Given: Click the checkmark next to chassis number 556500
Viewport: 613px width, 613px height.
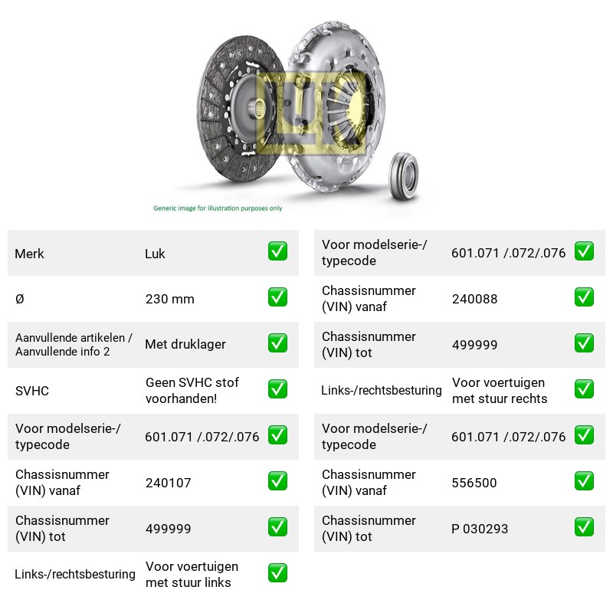Looking at the screenshot, I should click(584, 481).
